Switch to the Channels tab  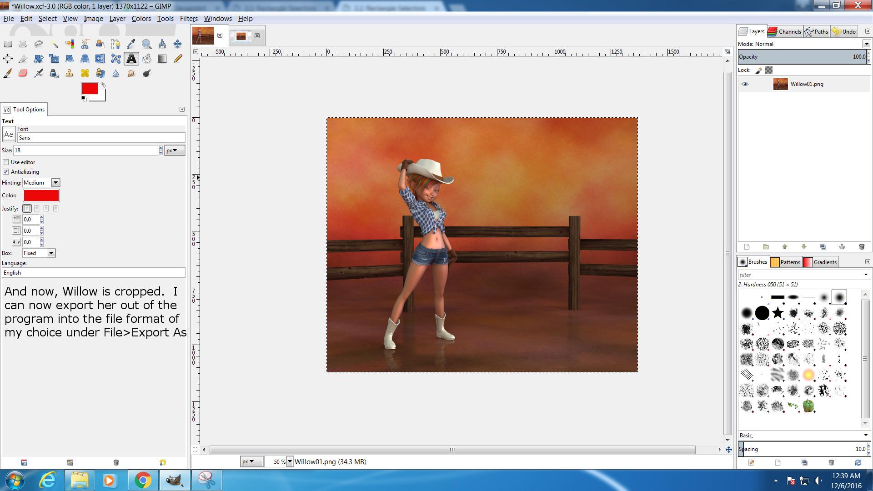point(785,32)
